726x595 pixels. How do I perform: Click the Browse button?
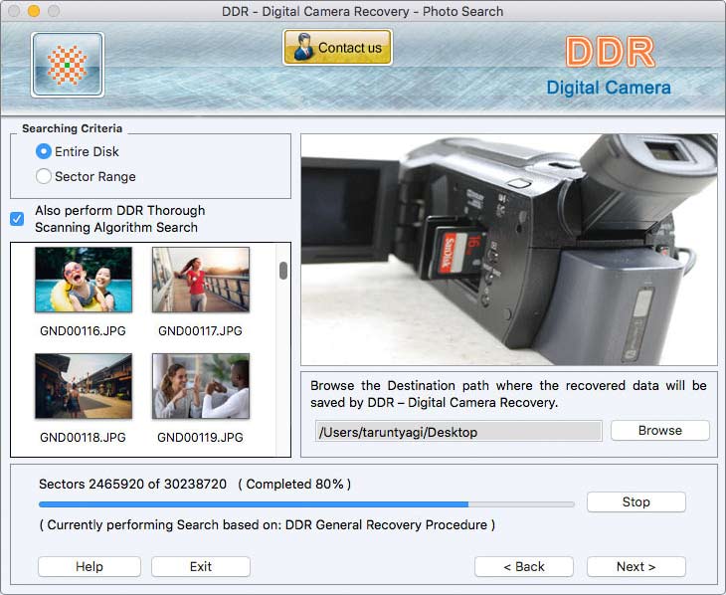pyautogui.click(x=660, y=431)
